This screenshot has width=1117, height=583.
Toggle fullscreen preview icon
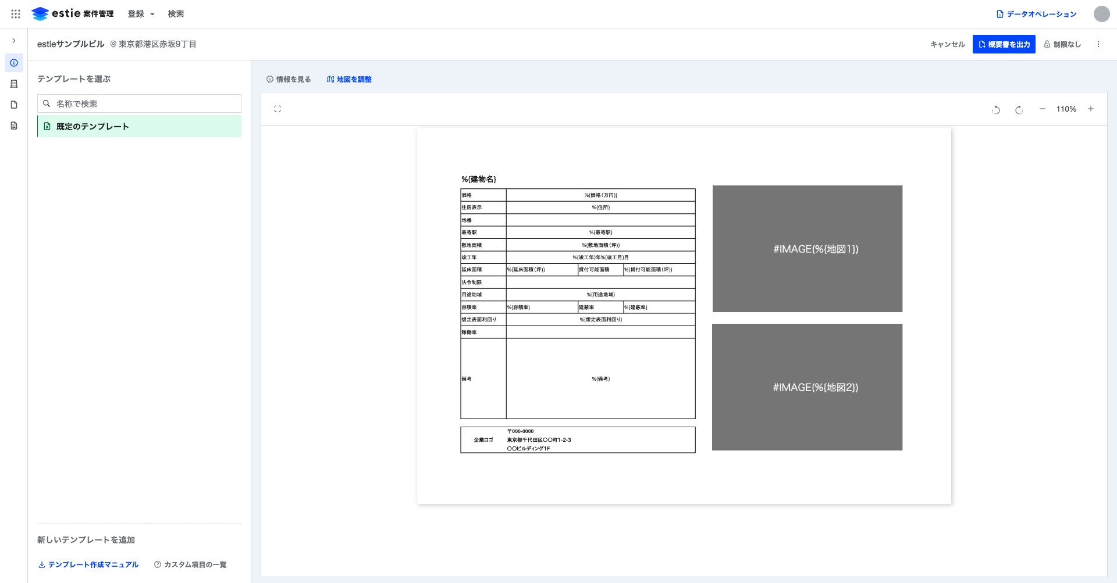click(278, 109)
